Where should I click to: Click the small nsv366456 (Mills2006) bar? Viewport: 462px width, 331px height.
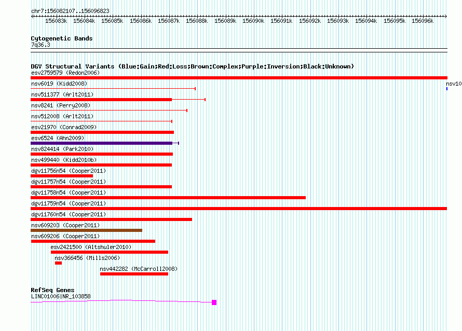pos(58,263)
